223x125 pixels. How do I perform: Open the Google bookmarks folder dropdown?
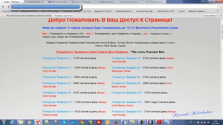click(x=182, y=11)
